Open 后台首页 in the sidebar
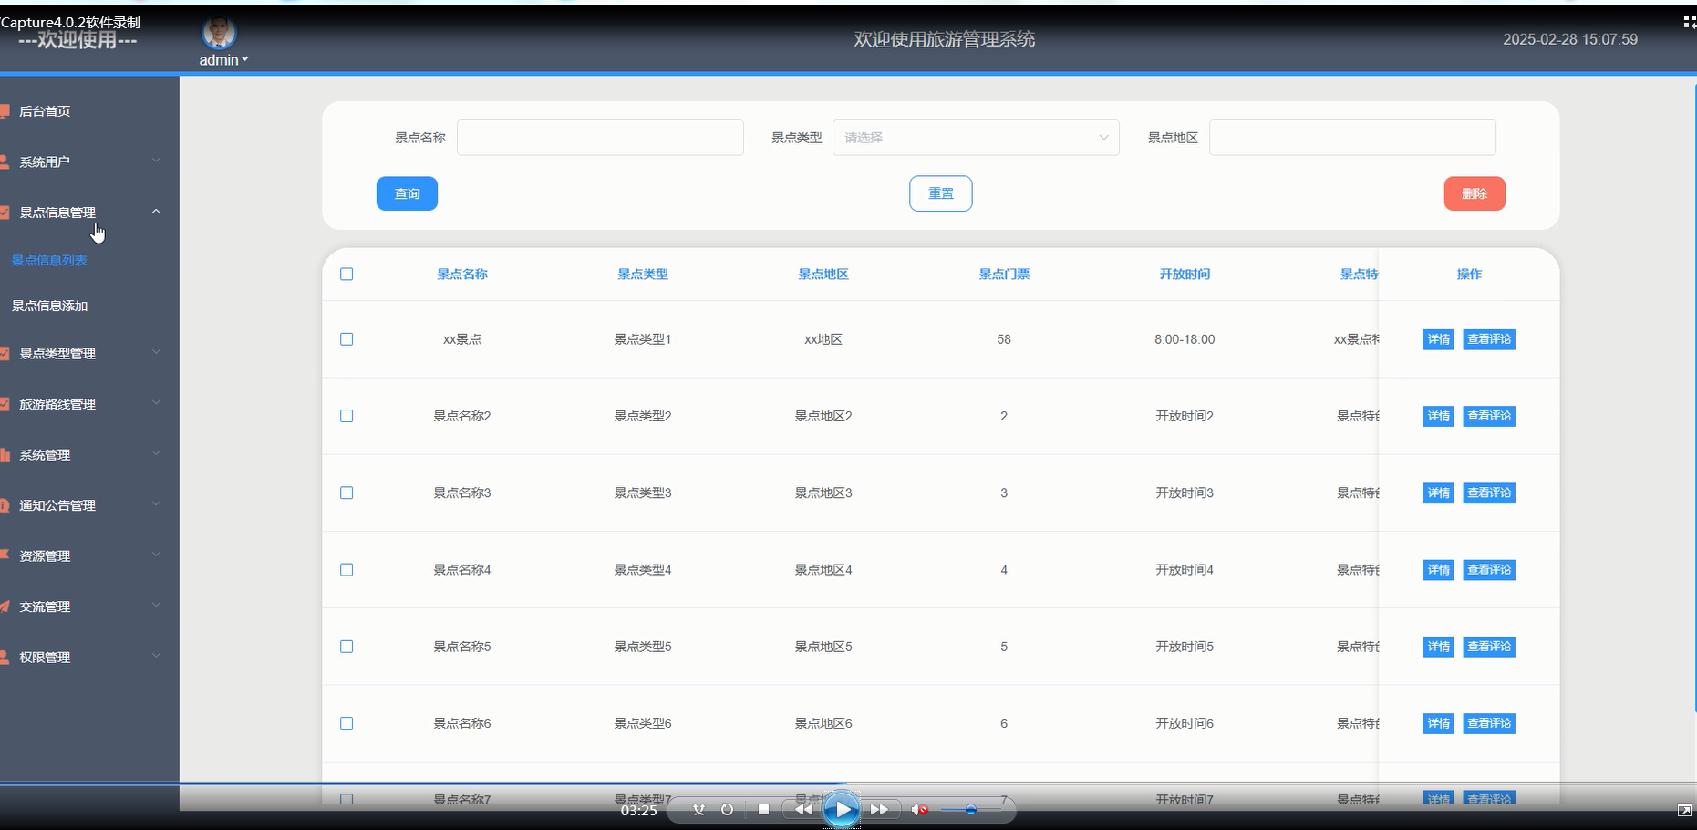 (45, 111)
